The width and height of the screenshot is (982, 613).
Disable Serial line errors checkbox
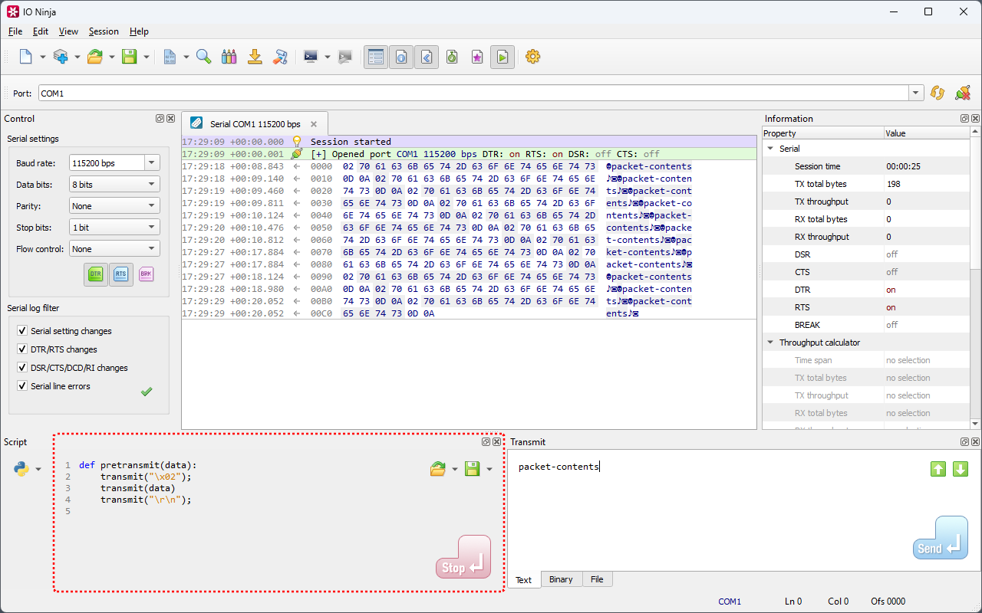pos(22,386)
